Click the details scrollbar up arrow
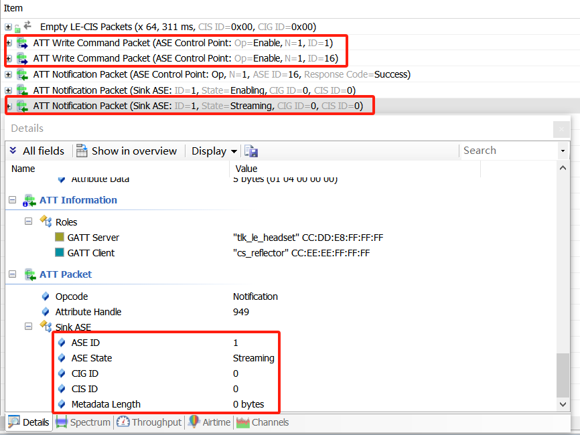 [x=563, y=168]
